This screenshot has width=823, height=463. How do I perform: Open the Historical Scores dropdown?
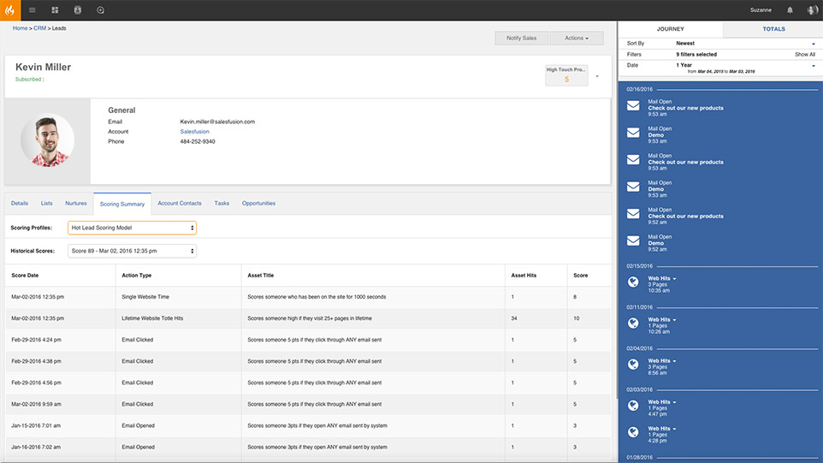click(x=132, y=251)
